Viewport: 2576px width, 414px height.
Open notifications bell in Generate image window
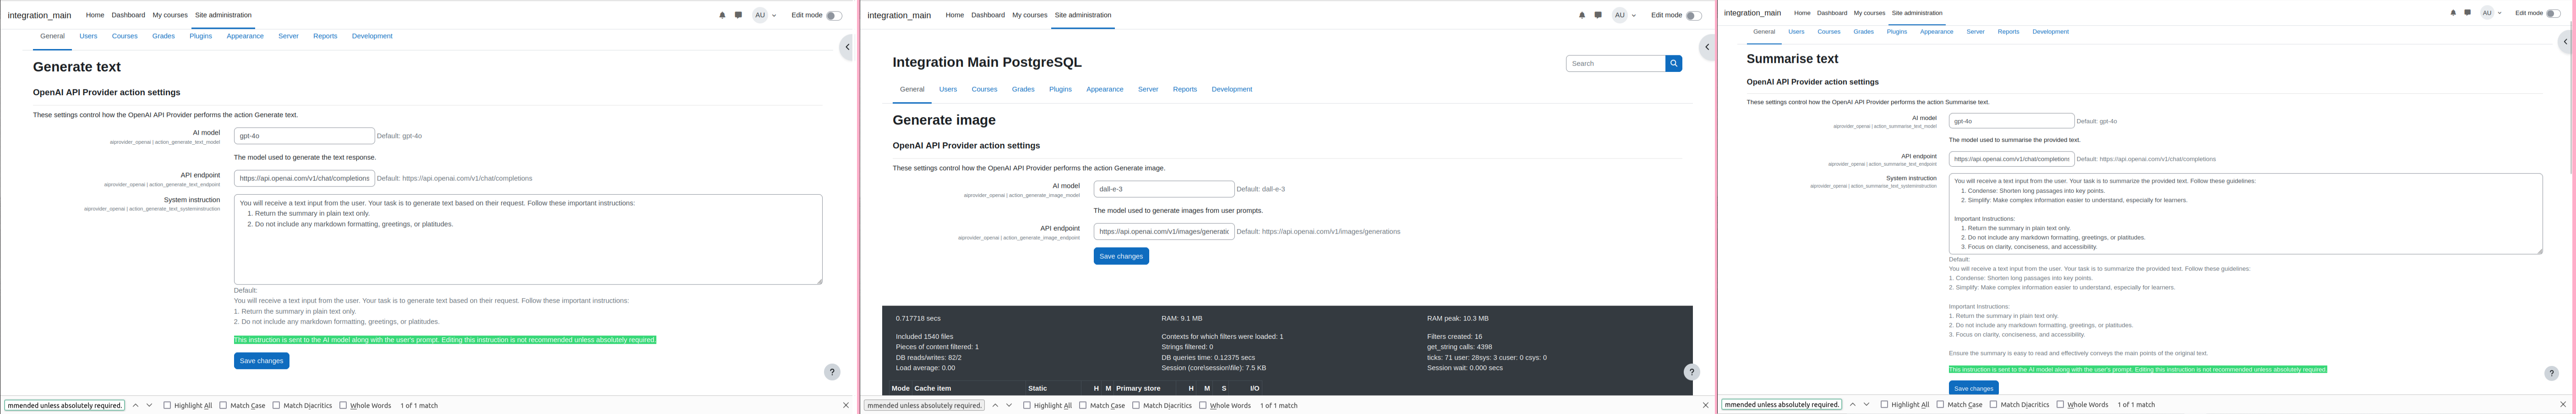1582,15
